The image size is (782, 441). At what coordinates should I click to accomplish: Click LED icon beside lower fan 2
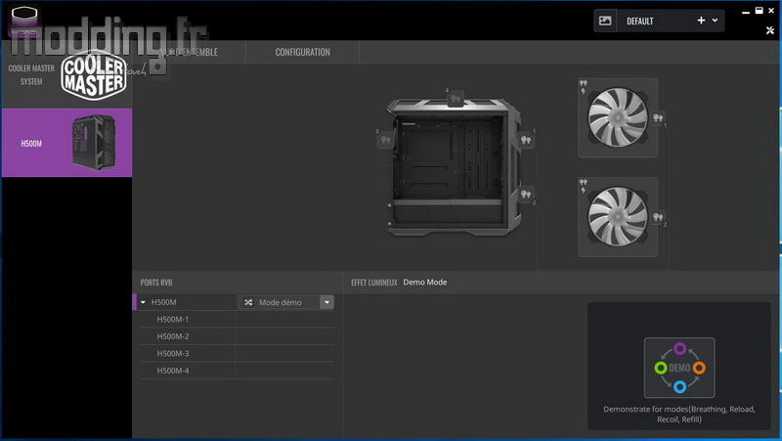(x=658, y=216)
